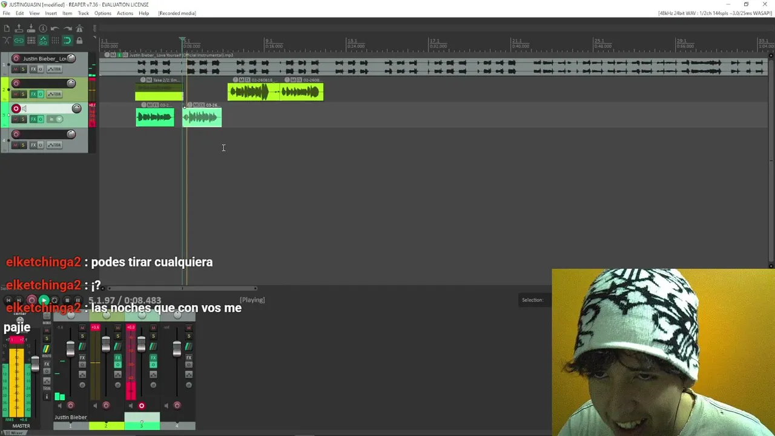Click the transport record button

pos(32,300)
